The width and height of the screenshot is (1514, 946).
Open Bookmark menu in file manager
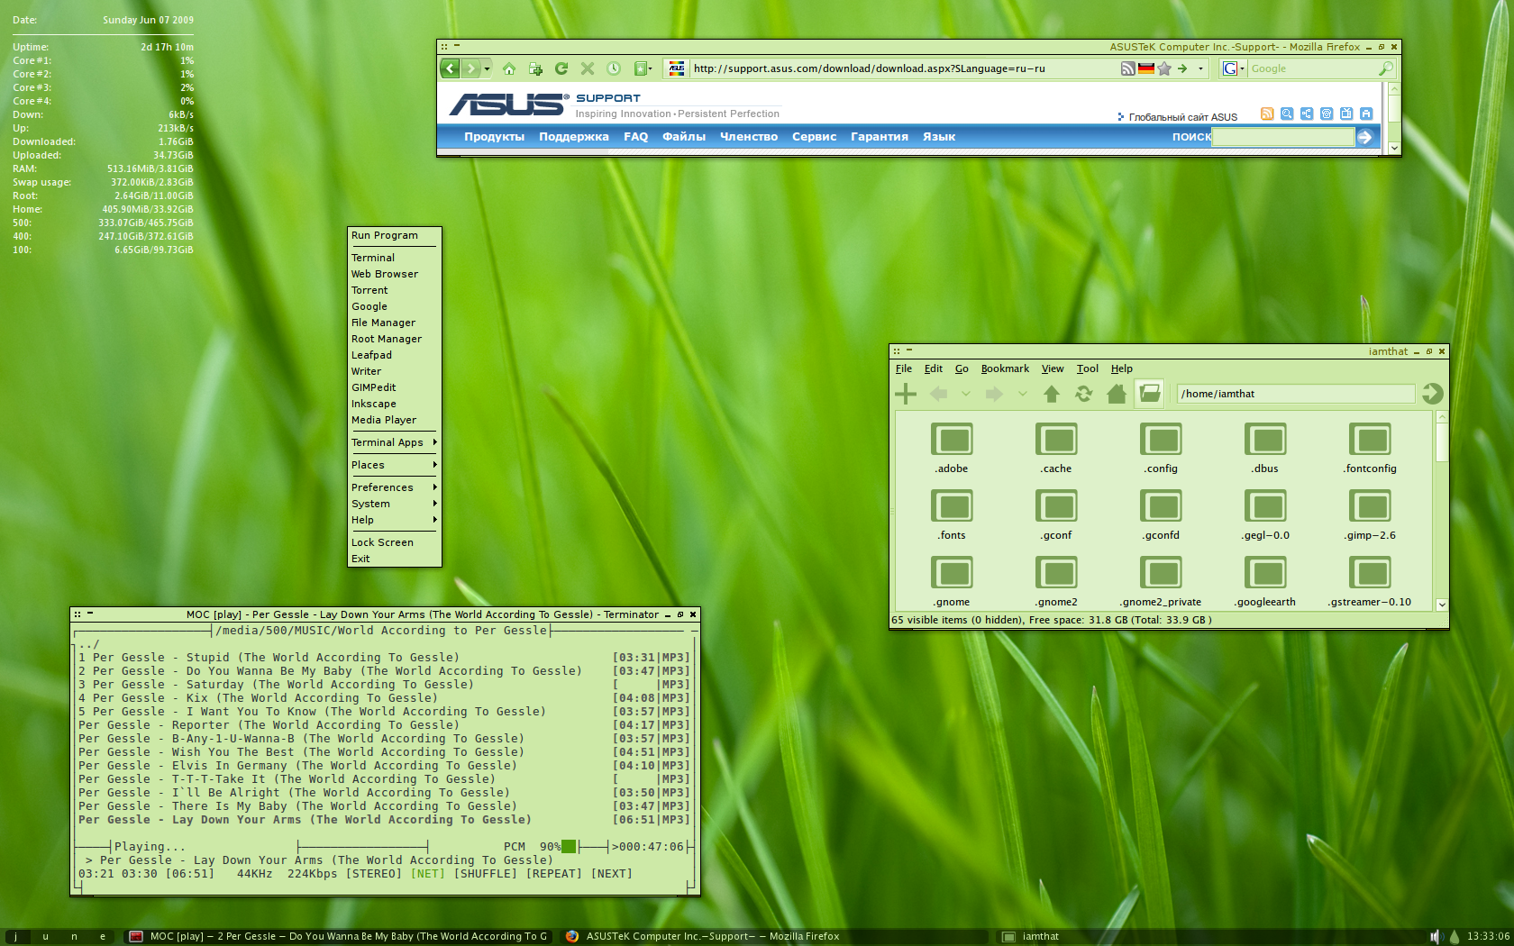pos(1005,368)
